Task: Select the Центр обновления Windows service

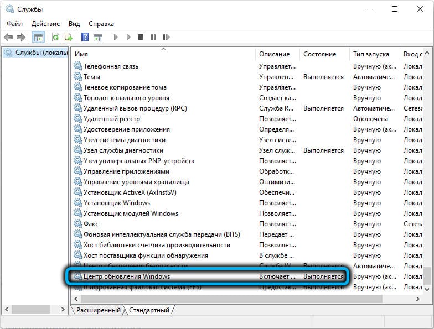Action: [208, 276]
